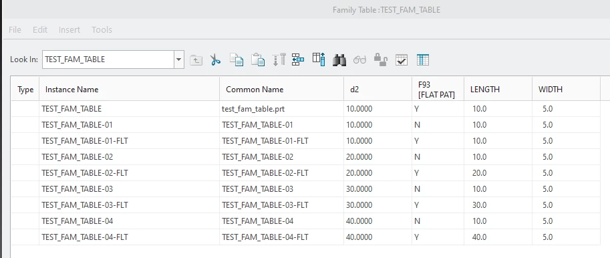Screen dimensions: 610x258
Task: Click the common name test_fam_table.prt cell
Action: coord(282,109)
